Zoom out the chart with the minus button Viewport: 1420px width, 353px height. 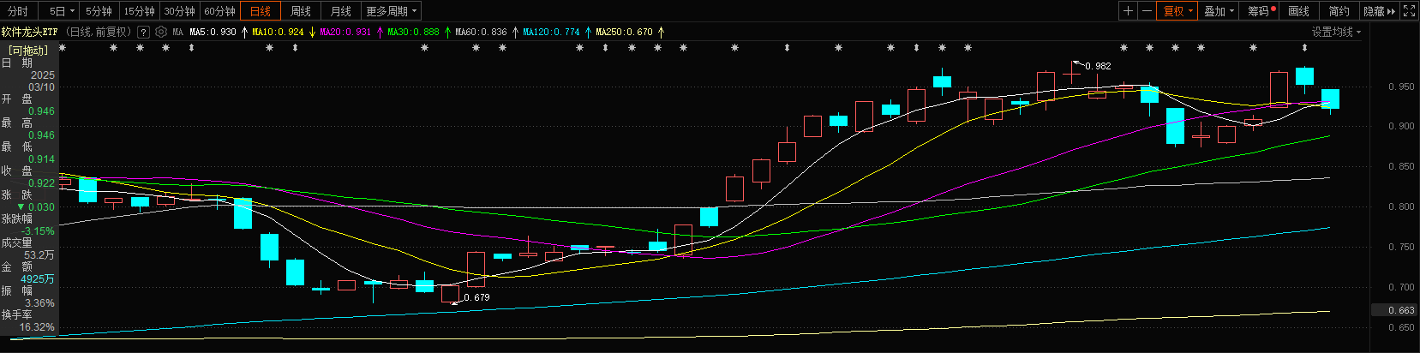(x=1147, y=11)
